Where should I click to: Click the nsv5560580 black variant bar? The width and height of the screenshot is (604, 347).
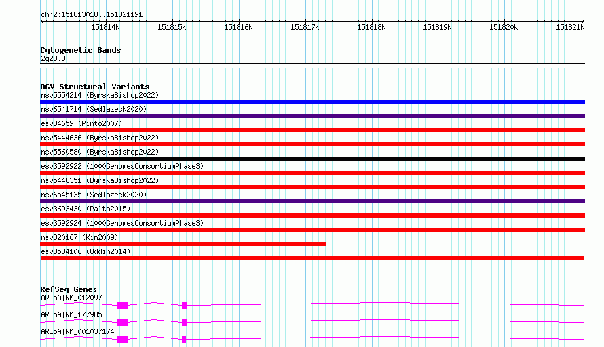(312, 159)
